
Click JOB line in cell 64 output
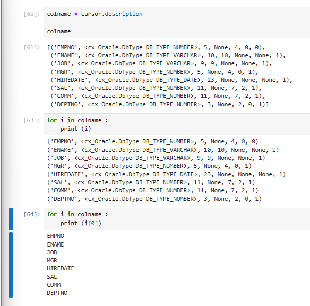[52, 252]
